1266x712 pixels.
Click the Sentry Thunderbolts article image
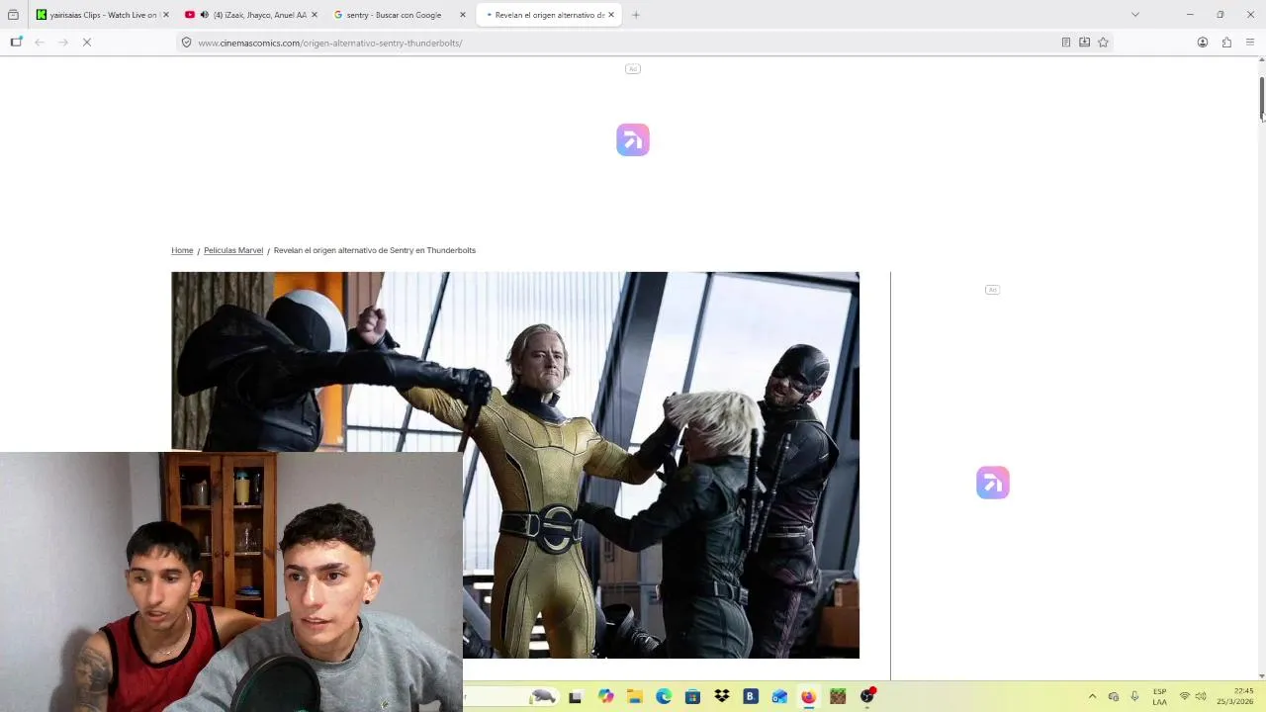[x=515, y=465]
